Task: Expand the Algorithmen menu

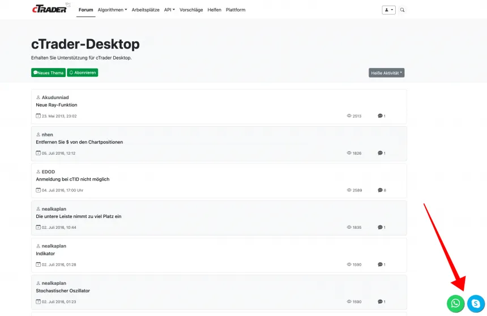Action: pos(113,10)
